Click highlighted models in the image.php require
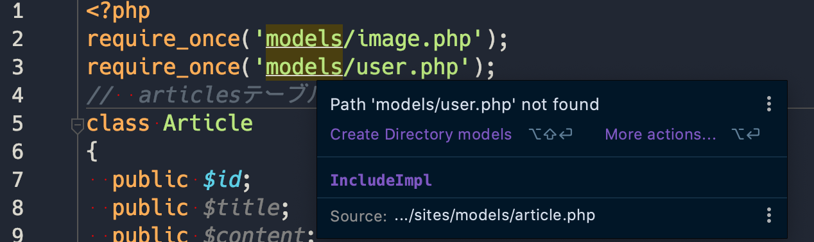The width and height of the screenshot is (814, 242). pos(304,40)
